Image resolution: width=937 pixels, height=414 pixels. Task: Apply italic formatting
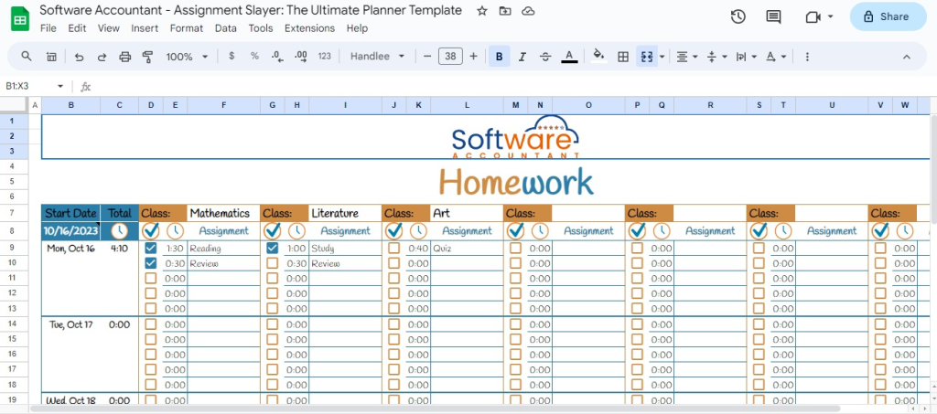[522, 57]
